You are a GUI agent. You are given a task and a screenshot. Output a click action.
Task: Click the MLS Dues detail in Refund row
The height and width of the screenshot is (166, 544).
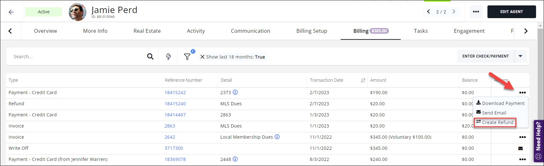[231, 104]
